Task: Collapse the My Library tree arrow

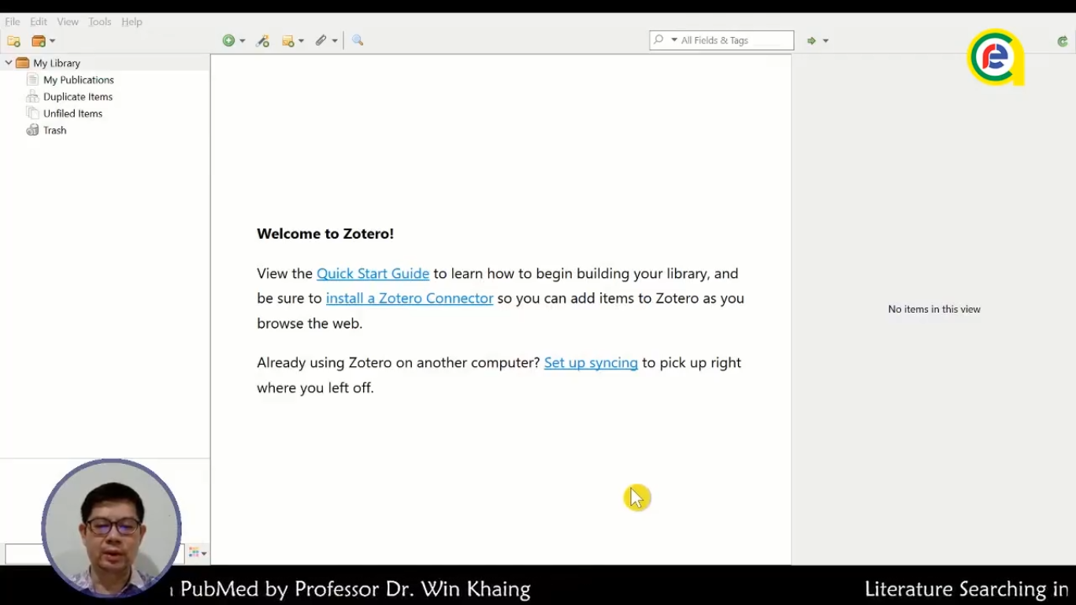Action: click(9, 63)
